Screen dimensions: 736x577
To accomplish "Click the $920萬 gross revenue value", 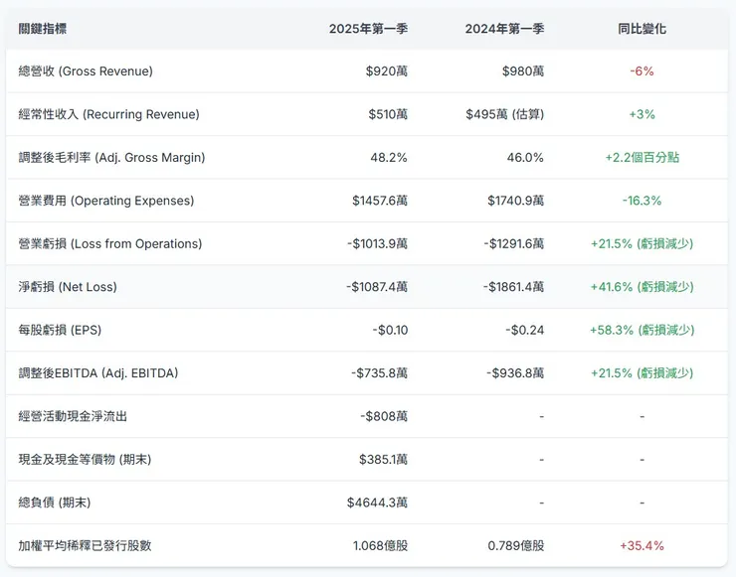I will click(x=386, y=72).
